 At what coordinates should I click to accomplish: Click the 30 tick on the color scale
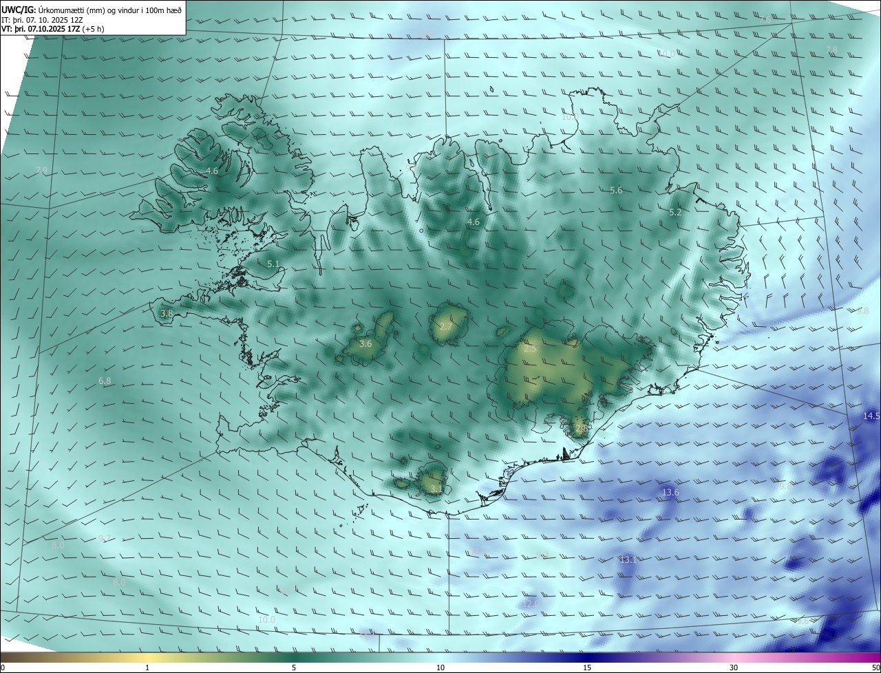click(x=734, y=667)
